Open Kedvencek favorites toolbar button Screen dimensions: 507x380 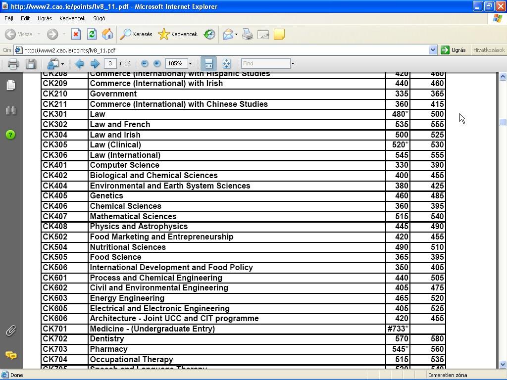click(178, 34)
